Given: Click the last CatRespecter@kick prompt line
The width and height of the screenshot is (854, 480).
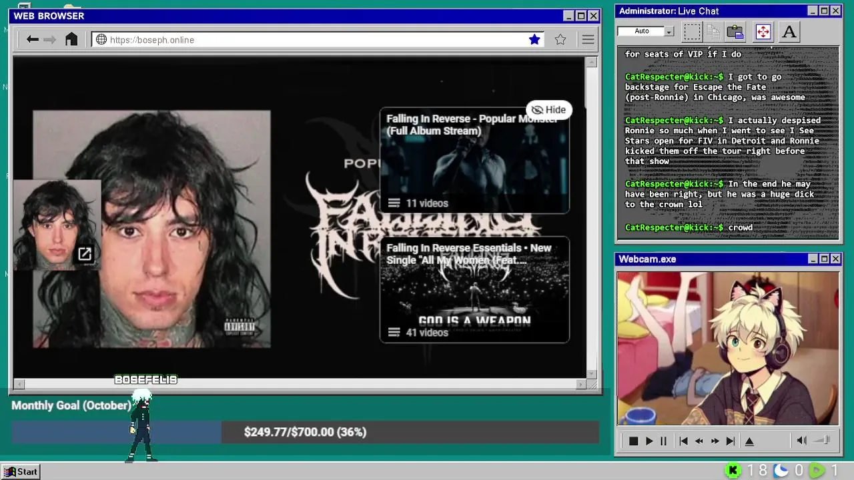Looking at the screenshot, I should coord(689,227).
